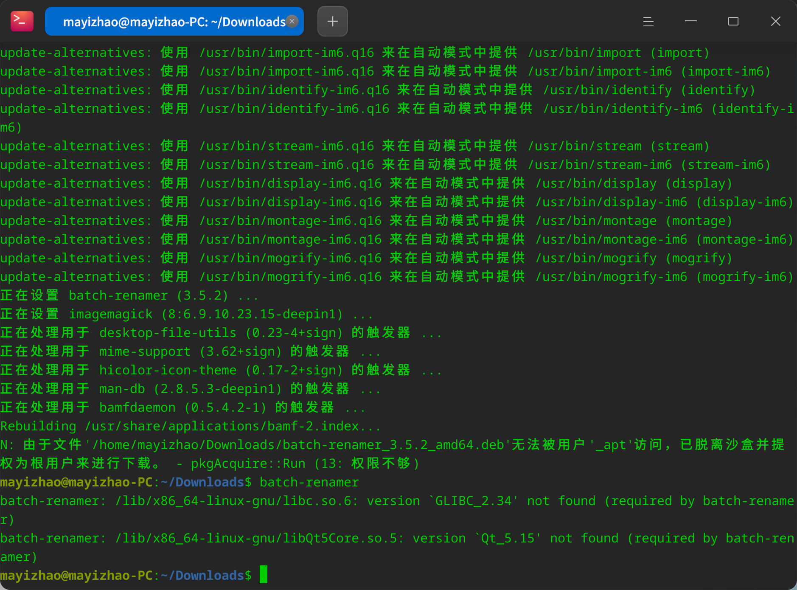Minimize the terminal window
Screen dimensions: 797x590
pos(691,21)
